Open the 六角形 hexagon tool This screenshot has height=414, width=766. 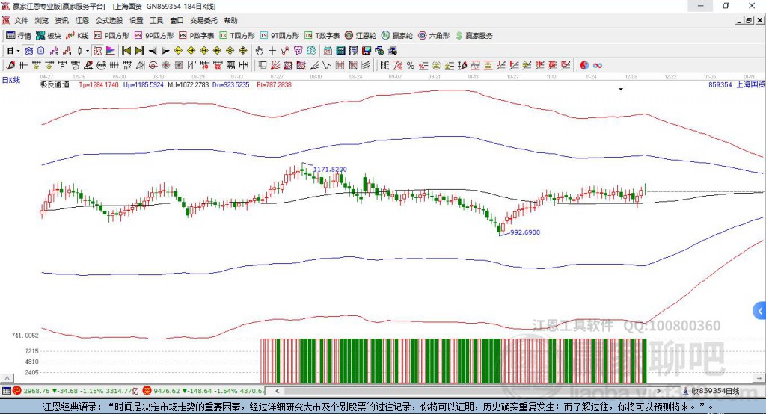433,35
